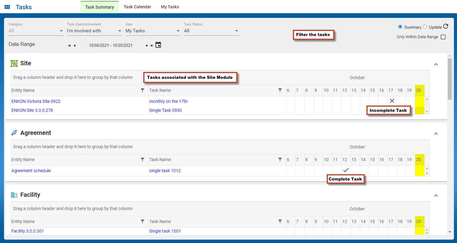This screenshot has width=457, height=243.
Task: Click the page vertical scrollbar thumb
Action: (x=450, y=79)
